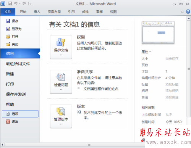Click 另存为 in the backstage menu
The width and height of the screenshot is (191, 148).
(x=14, y=29)
